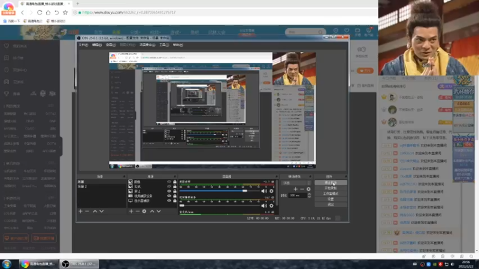The image size is (479, 269).
Task: Add a new source with the plus icon
Action: click(x=131, y=211)
